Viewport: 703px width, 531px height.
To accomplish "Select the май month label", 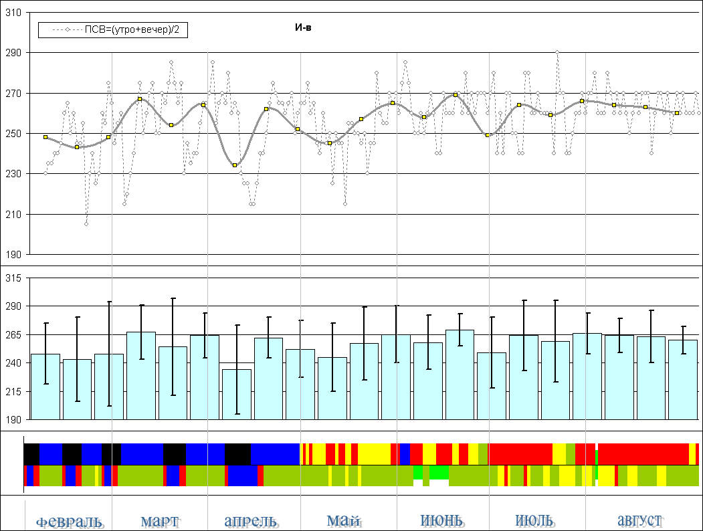I will [343, 521].
